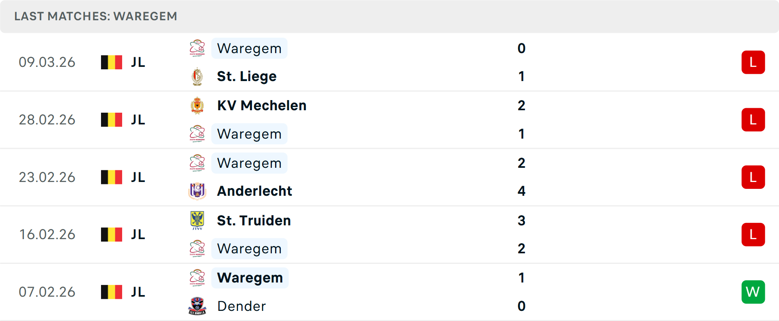Click the JL league label on 16.02.26 row
This screenshot has width=779, height=321.
coord(138,234)
